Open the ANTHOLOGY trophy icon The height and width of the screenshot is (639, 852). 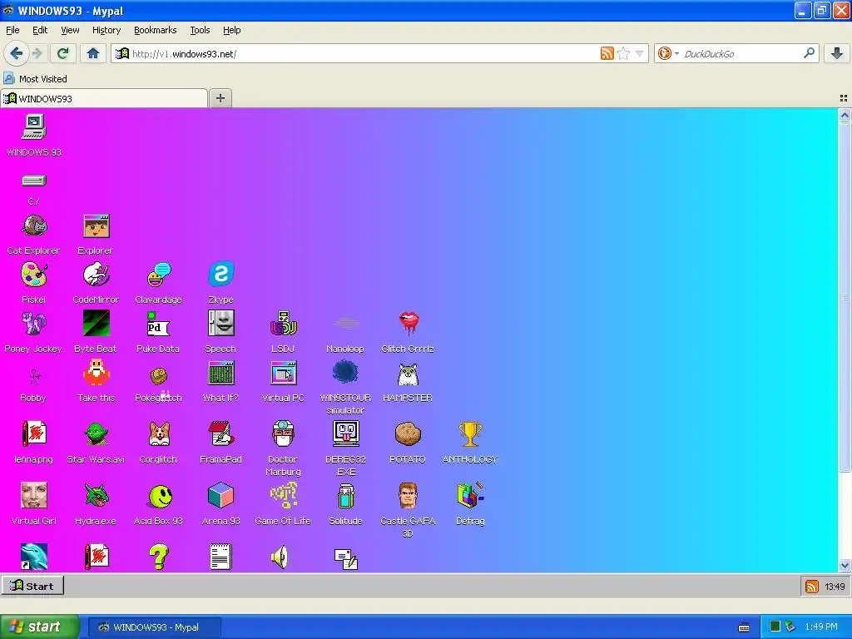point(470,443)
